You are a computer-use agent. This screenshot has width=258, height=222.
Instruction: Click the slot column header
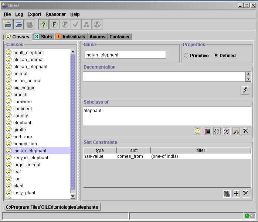point(133,150)
